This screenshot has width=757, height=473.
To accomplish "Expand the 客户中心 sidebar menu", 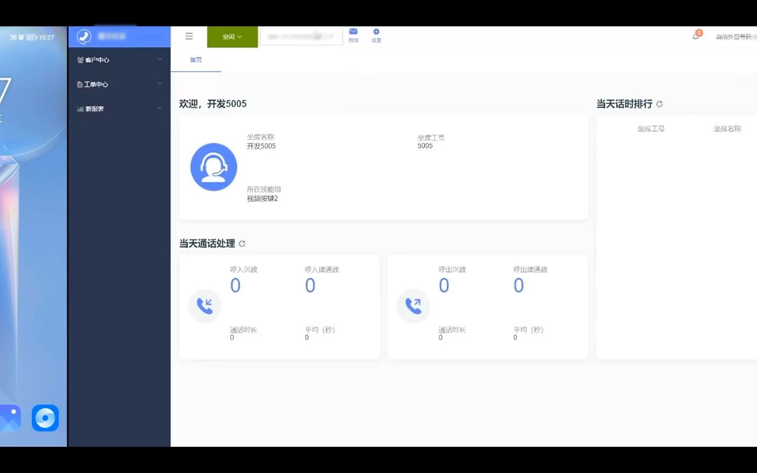I will 119,60.
